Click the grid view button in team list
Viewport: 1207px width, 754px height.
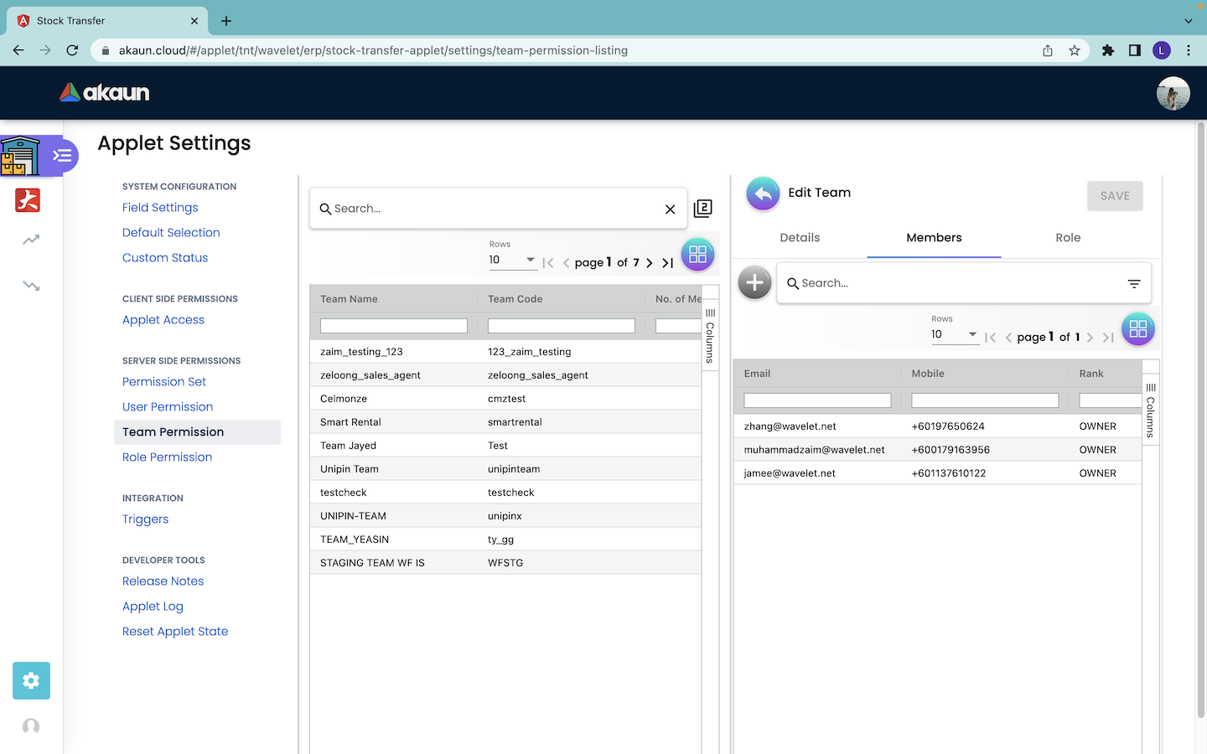tap(697, 255)
